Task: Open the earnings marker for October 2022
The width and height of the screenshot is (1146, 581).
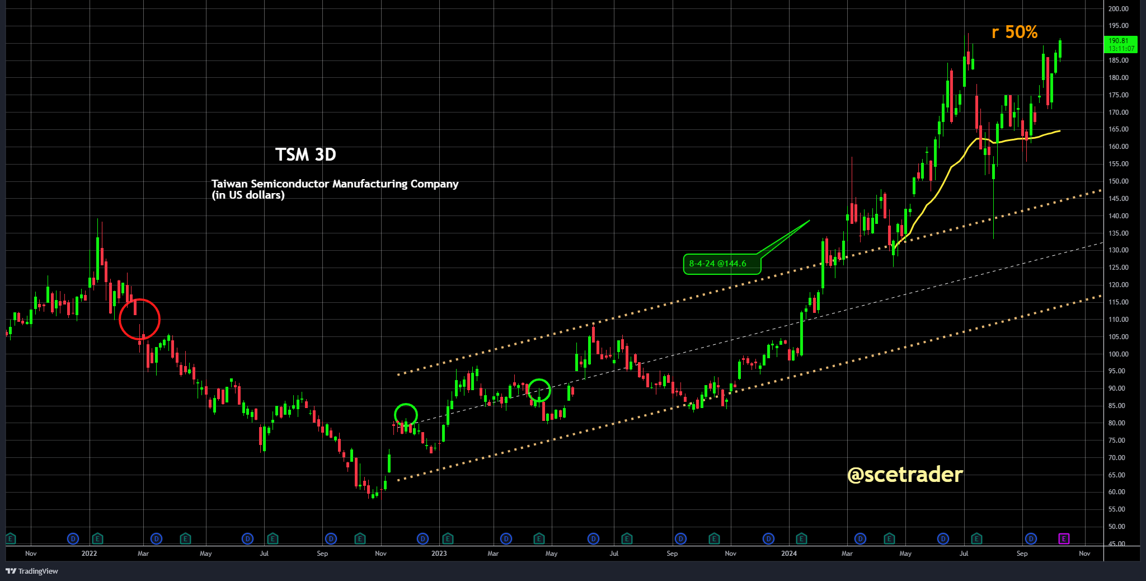Action: 360,538
